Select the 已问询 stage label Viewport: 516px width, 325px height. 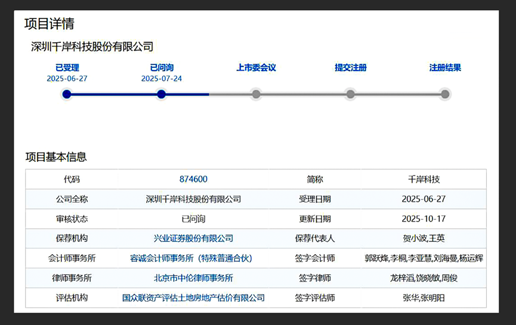coord(162,68)
